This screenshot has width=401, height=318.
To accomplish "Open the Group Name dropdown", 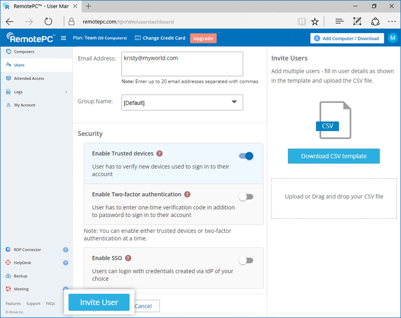I will click(x=182, y=103).
